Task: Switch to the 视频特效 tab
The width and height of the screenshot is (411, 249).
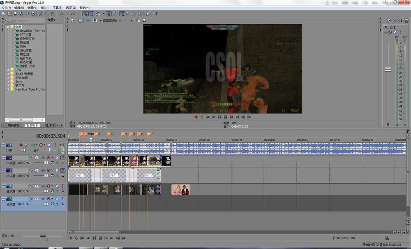Action: point(14,126)
